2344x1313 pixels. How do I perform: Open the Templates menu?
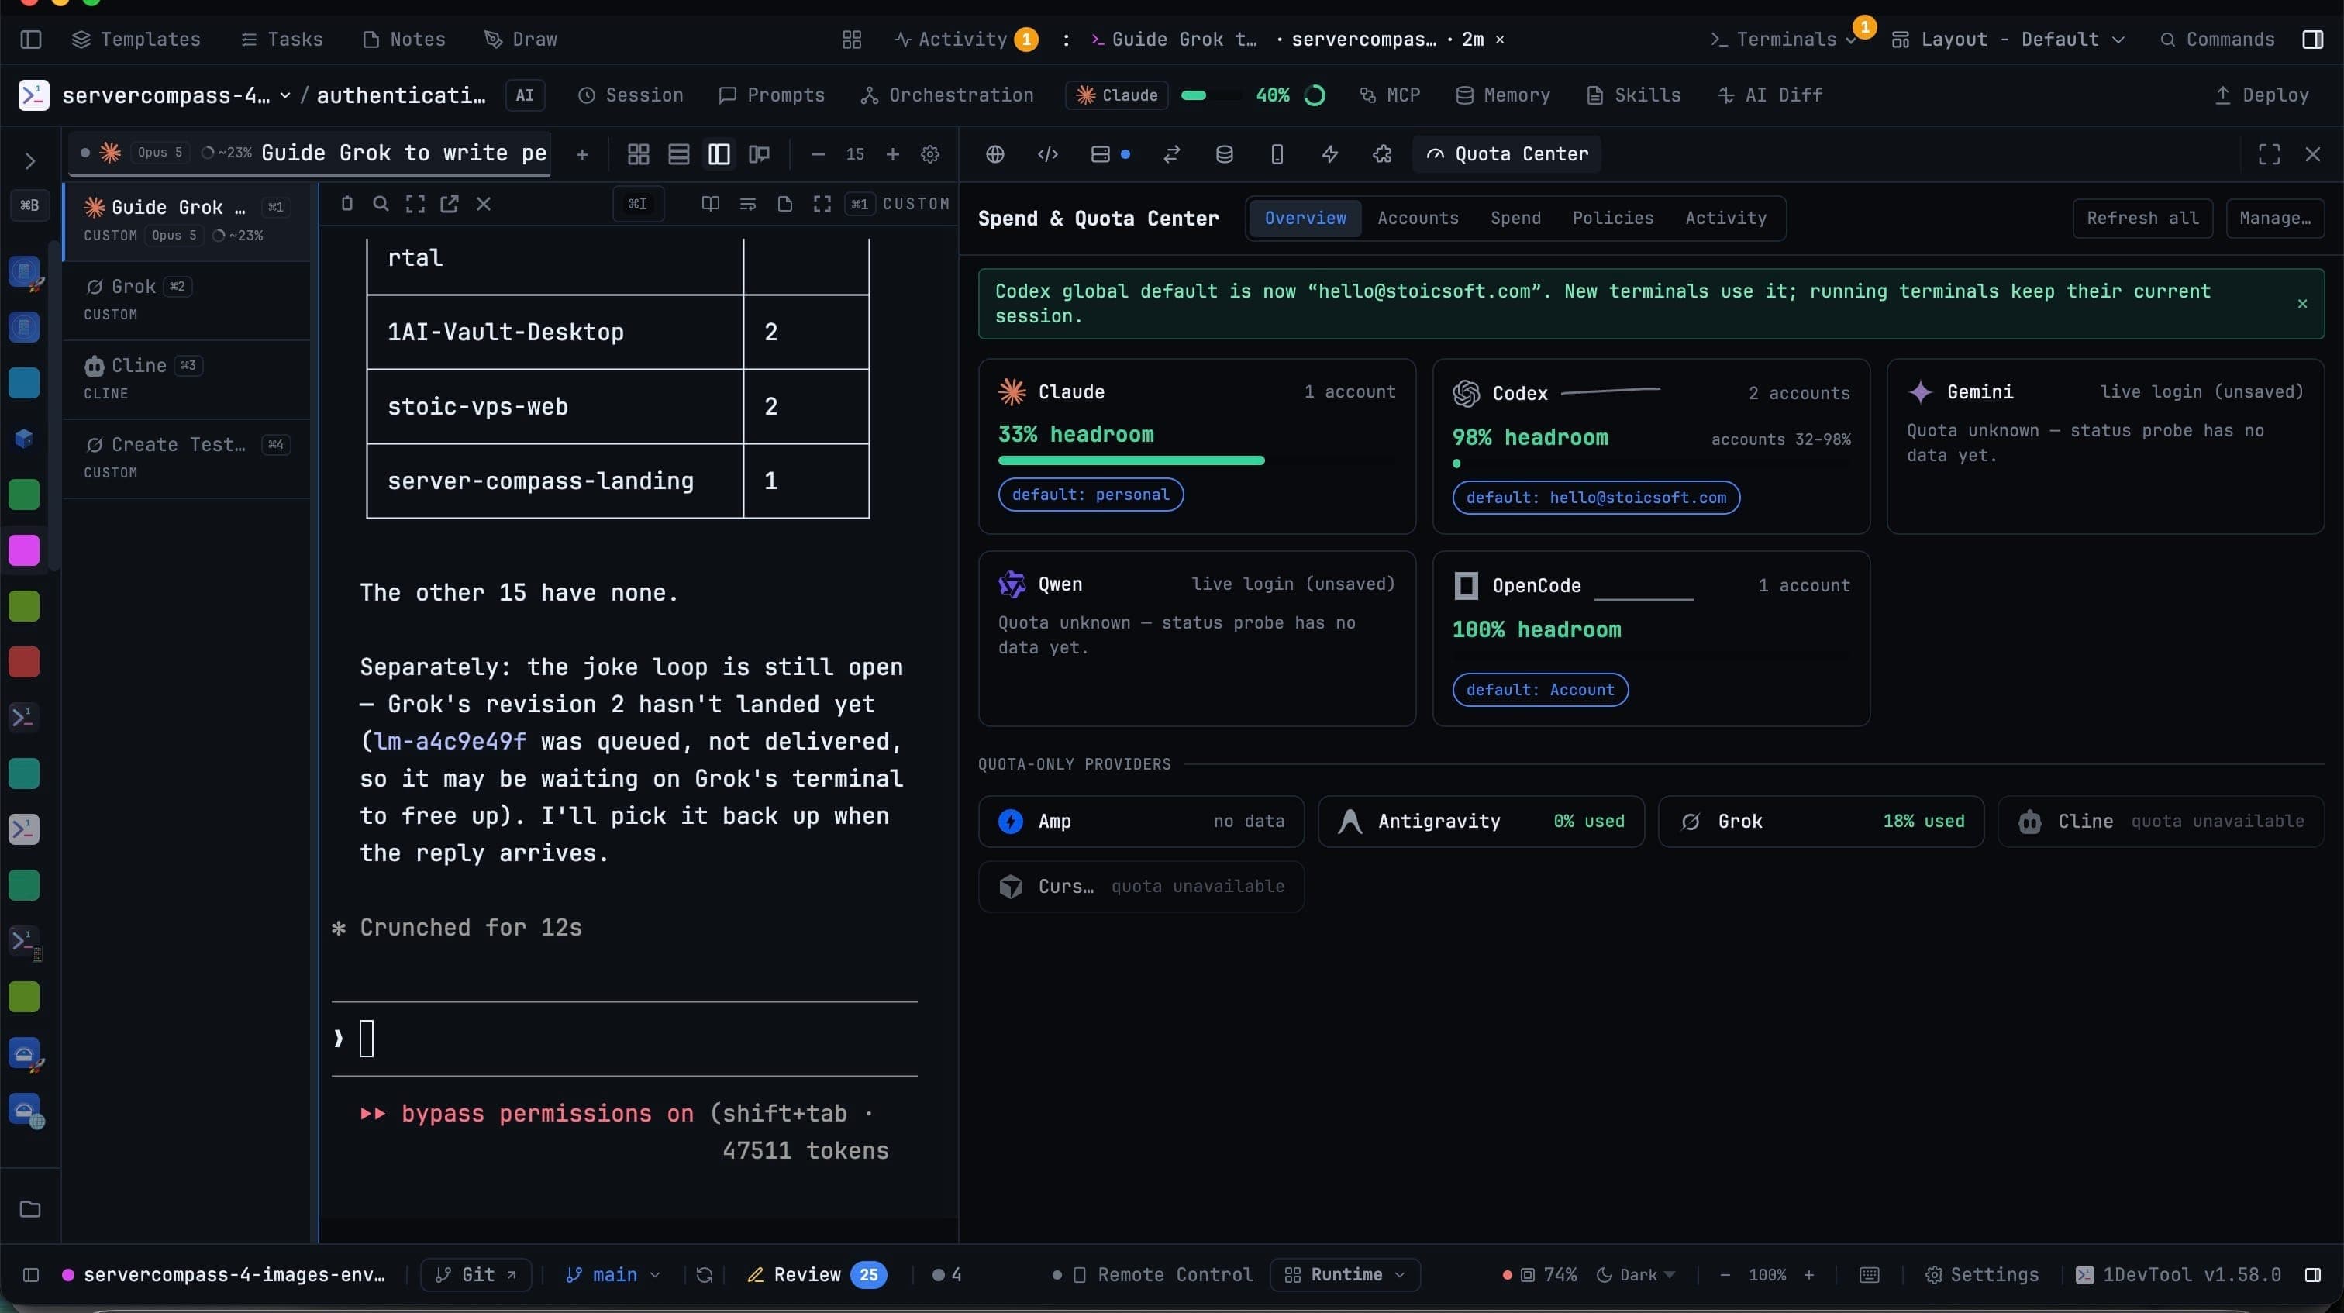[136, 39]
